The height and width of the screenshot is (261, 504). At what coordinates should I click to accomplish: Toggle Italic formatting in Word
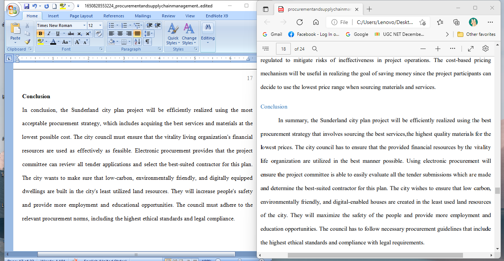(49, 34)
